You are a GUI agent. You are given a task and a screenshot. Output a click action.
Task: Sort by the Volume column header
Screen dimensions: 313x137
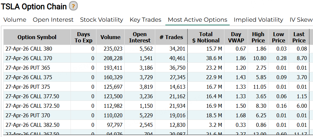click(111, 37)
